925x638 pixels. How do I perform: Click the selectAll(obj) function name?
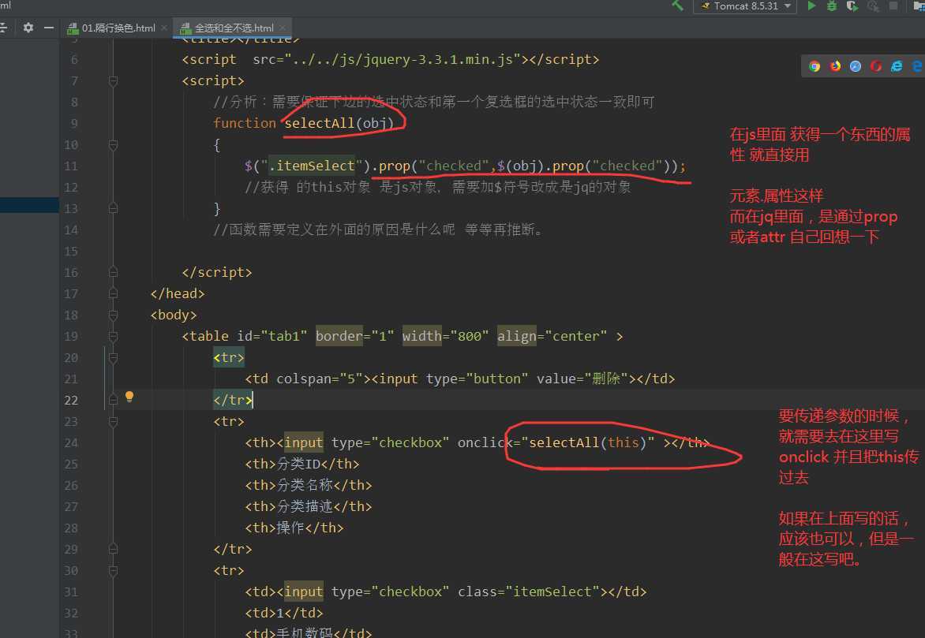pyautogui.click(x=339, y=123)
